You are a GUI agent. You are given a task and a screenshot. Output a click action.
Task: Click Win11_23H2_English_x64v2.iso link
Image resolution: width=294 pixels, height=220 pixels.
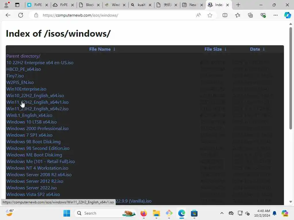coord(37,109)
